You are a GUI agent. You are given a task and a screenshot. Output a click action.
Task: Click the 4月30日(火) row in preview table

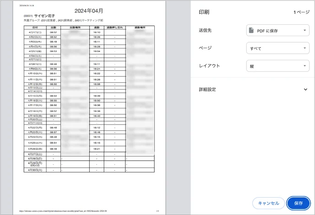pos(89,170)
